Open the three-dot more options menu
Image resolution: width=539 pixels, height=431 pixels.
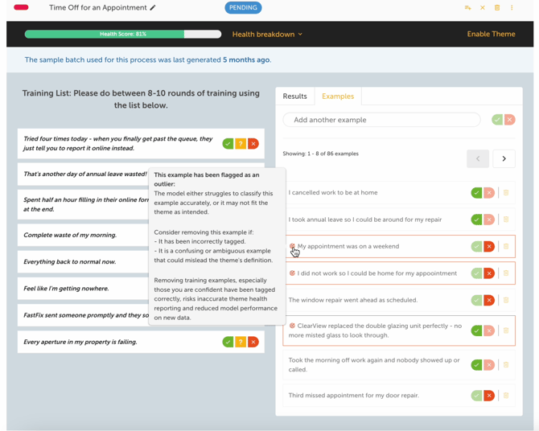(512, 8)
